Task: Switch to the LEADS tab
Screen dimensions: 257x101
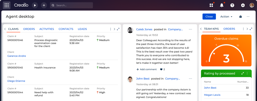Action: click(82, 29)
